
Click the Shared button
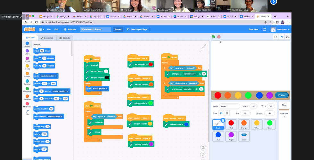click(x=118, y=29)
